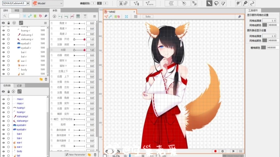Click the record red dot button

point(215,151)
